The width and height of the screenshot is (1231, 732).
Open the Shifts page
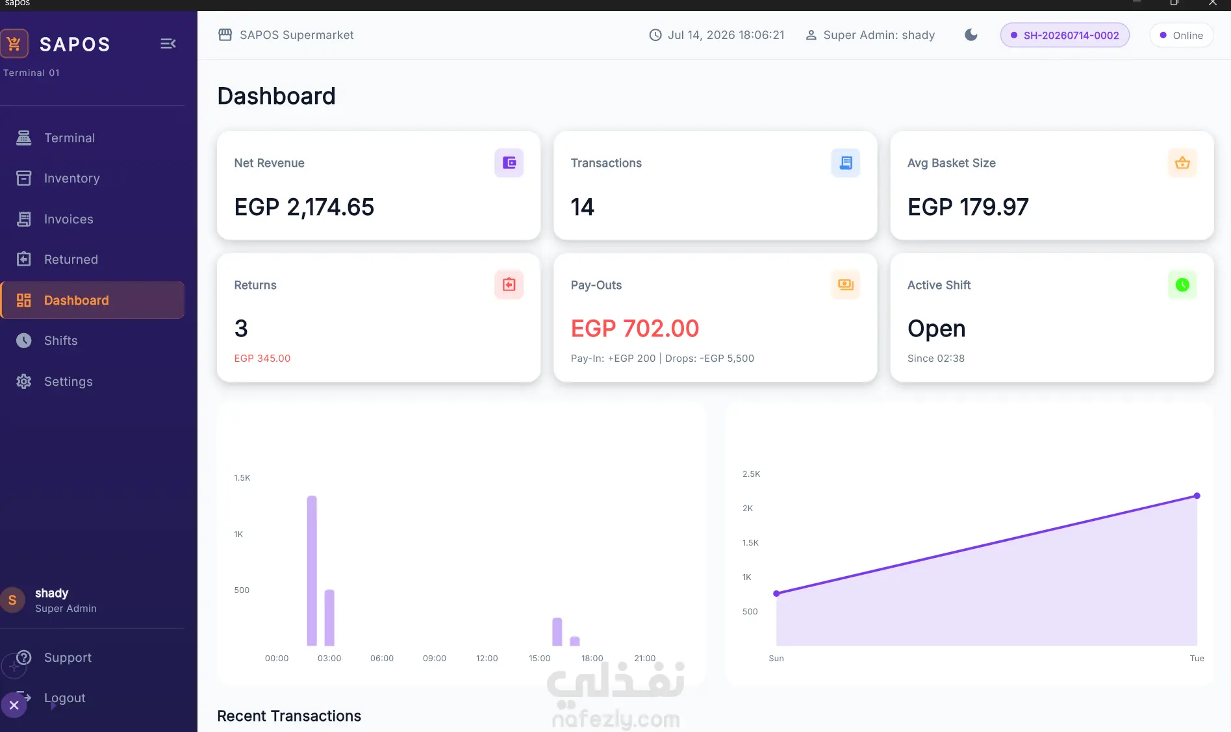tap(93, 340)
